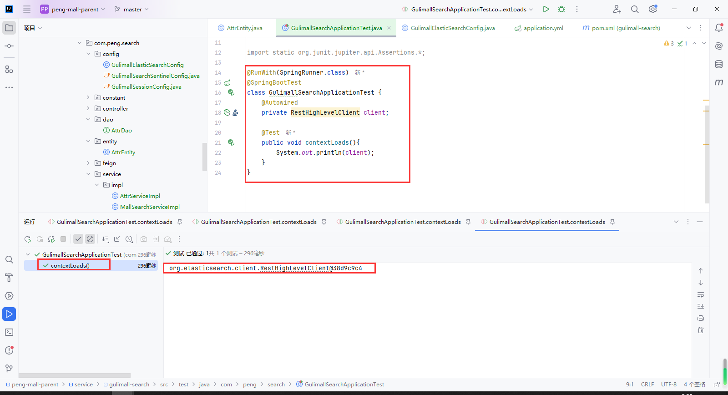This screenshot has width=728, height=395.
Task: Open the Maven tool window icon
Action: point(719,82)
